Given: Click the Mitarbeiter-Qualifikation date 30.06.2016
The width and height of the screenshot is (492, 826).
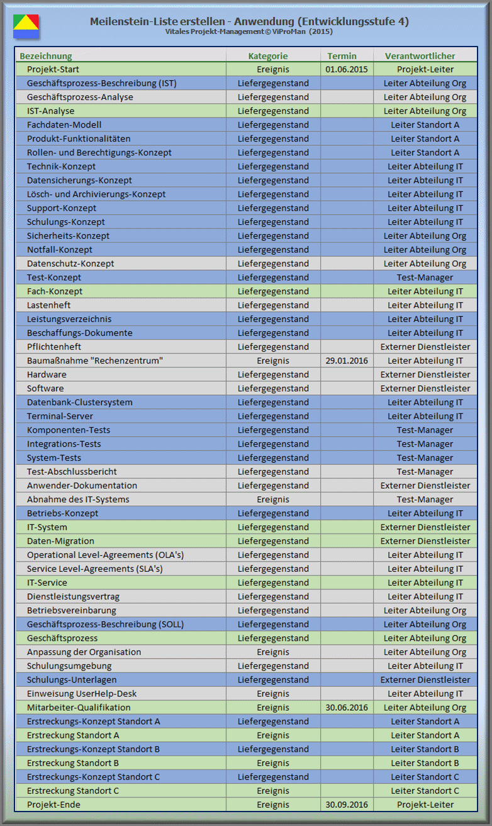Looking at the screenshot, I should (347, 708).
